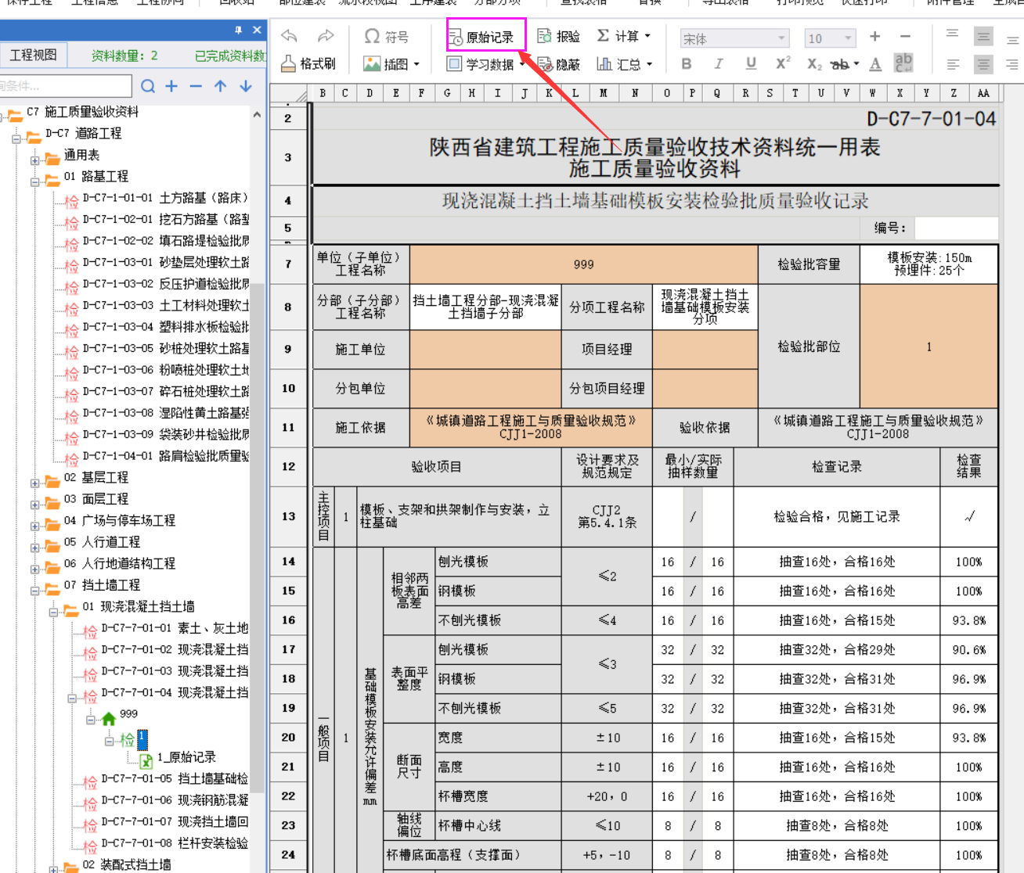Screen dimensions: 1024x873
Task: Align text left in the toolbar
Action: (953, 64)
